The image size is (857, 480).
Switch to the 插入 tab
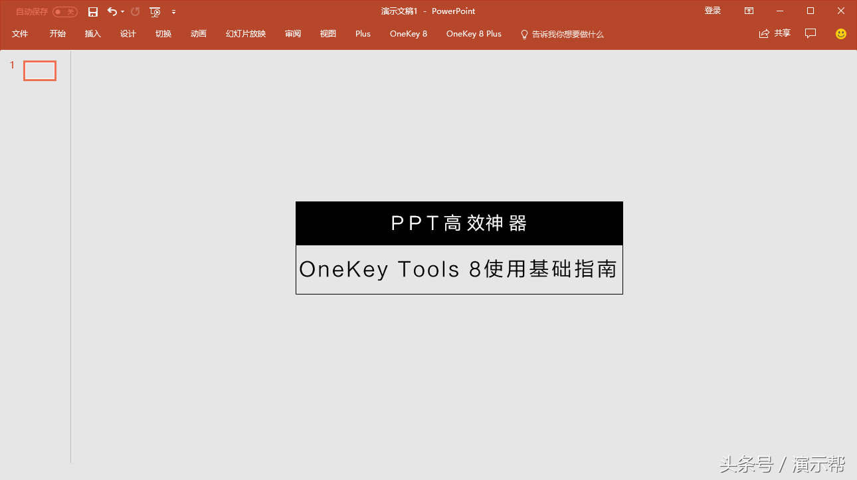pos(93,34)
